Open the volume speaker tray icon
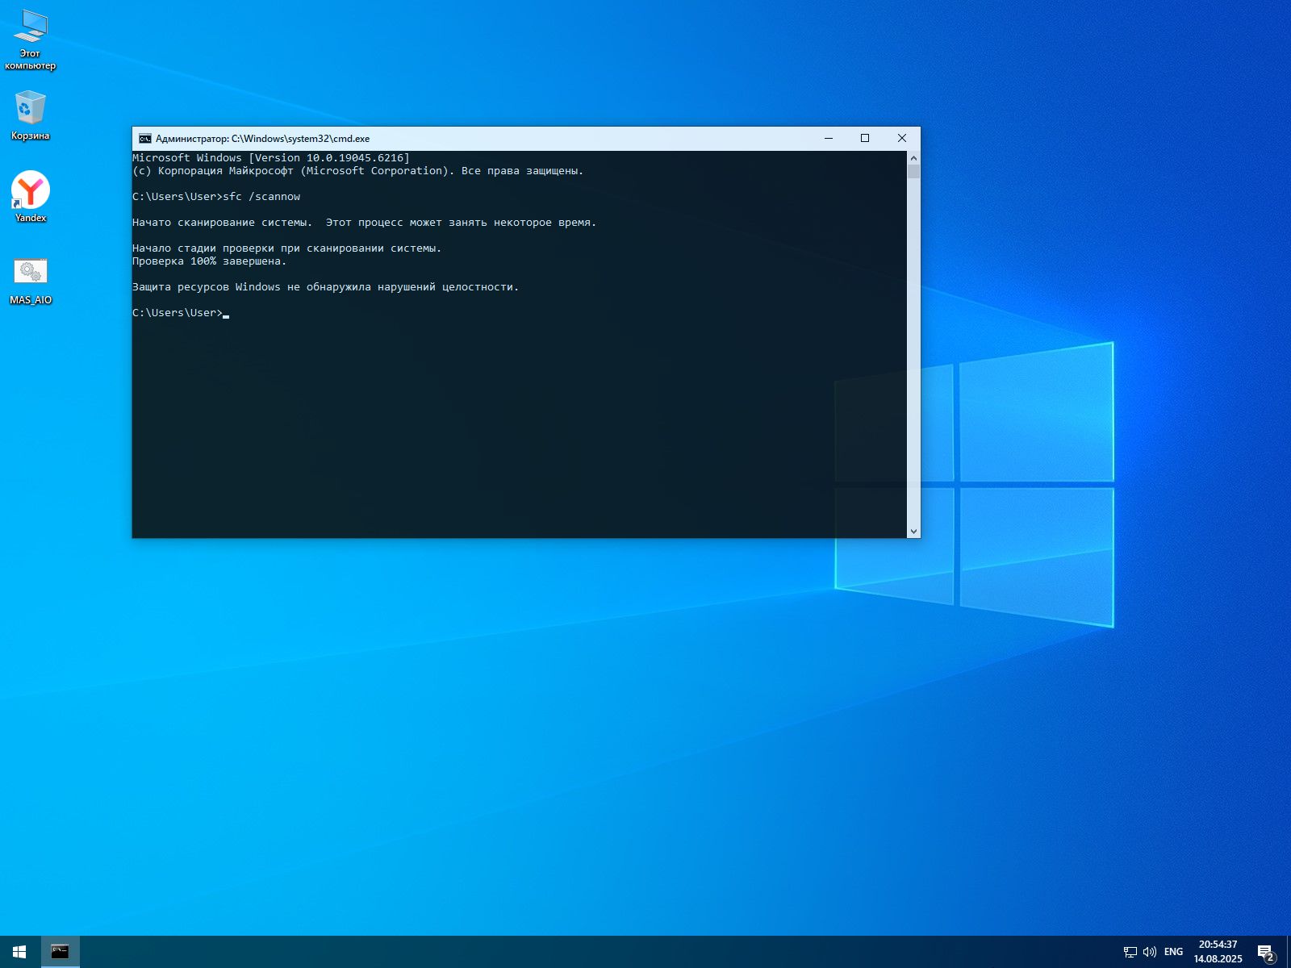 pos(1150,952)
